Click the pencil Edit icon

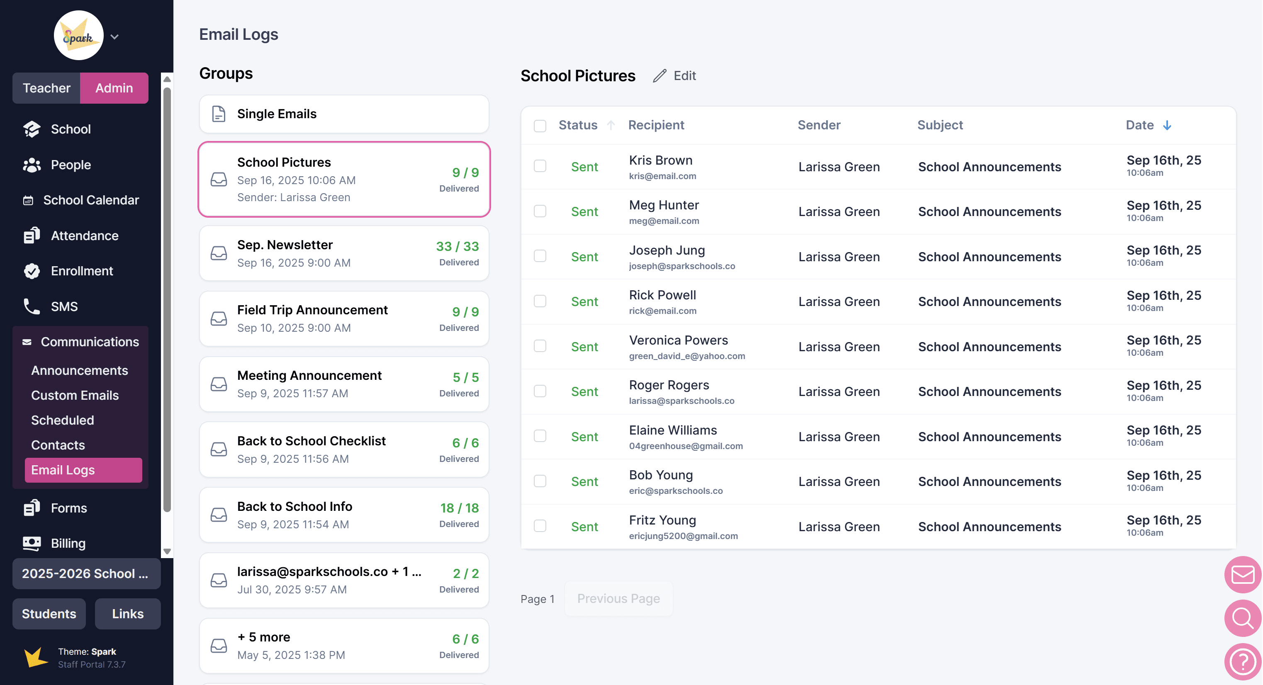[659, 75]
